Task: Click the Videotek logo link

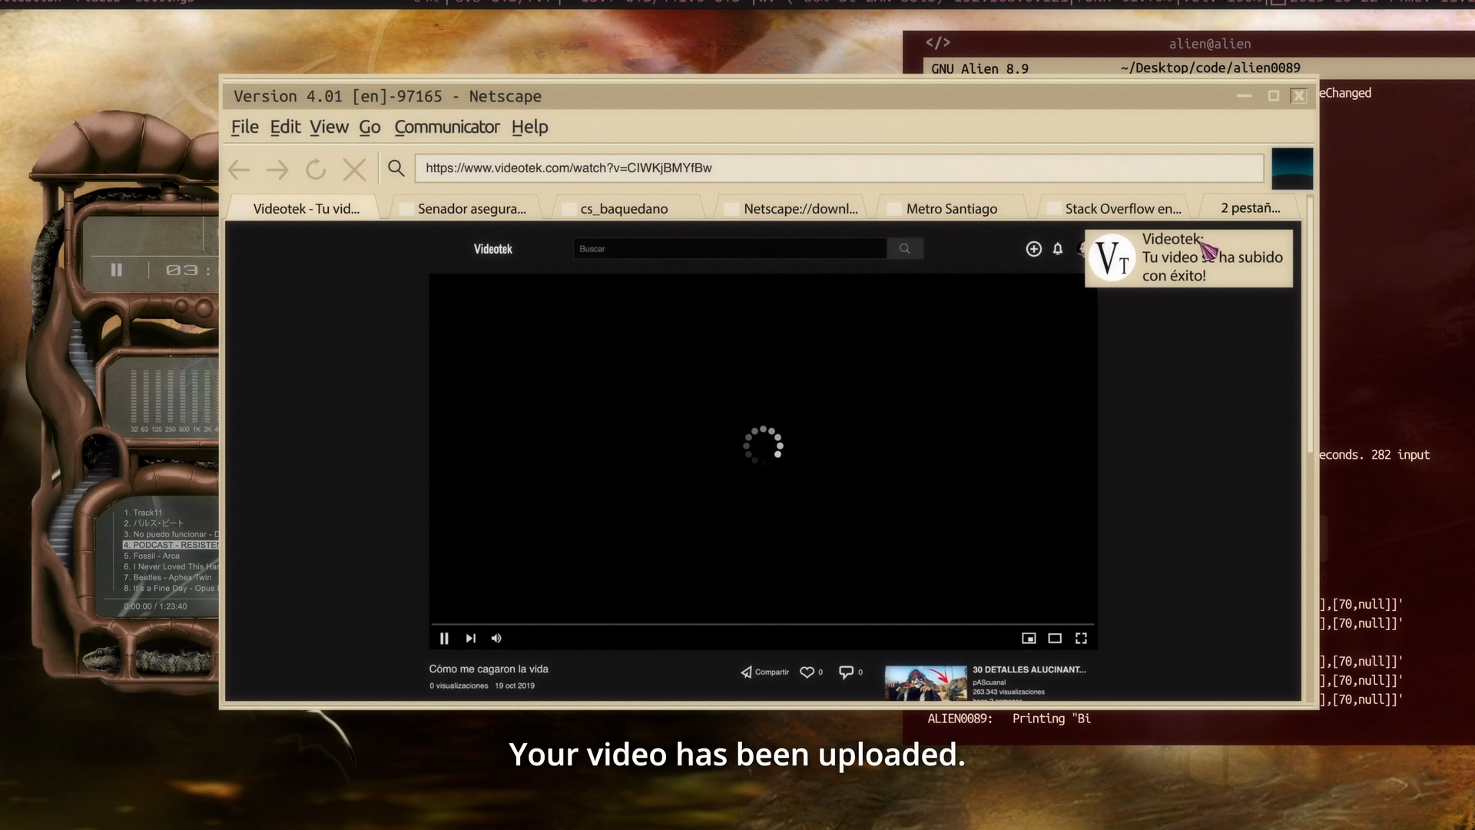Action: [x=492, y=249]
